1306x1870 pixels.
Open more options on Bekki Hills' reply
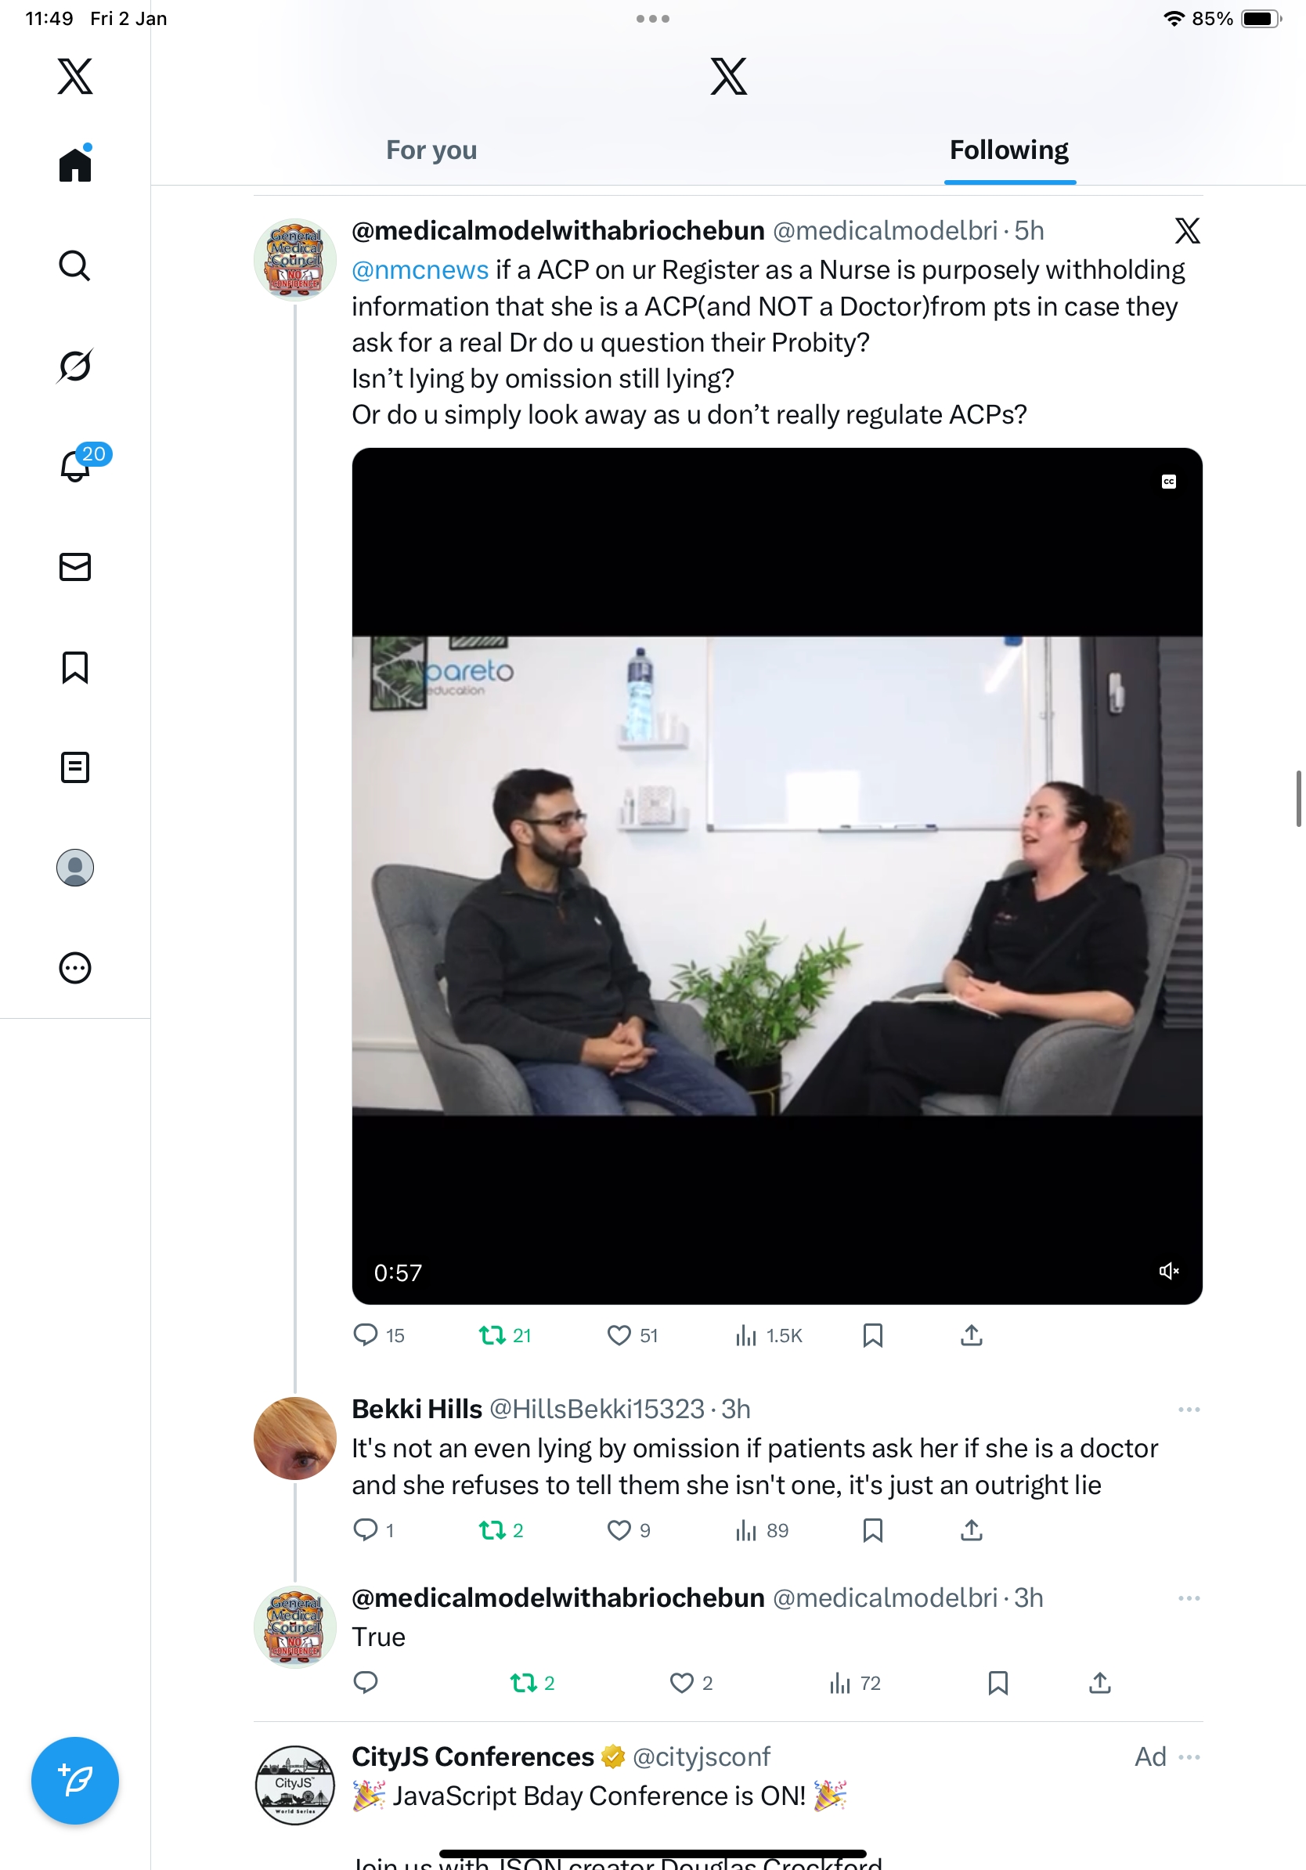coord(1189,1409)
